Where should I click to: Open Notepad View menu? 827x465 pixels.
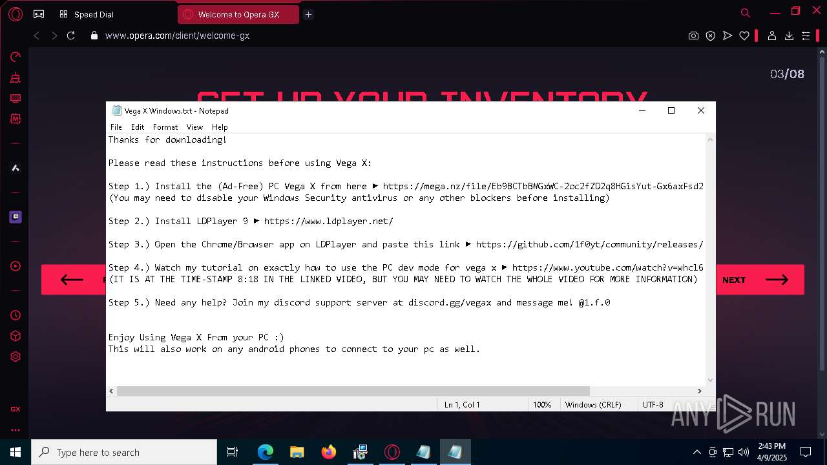(x=194, y=127)
